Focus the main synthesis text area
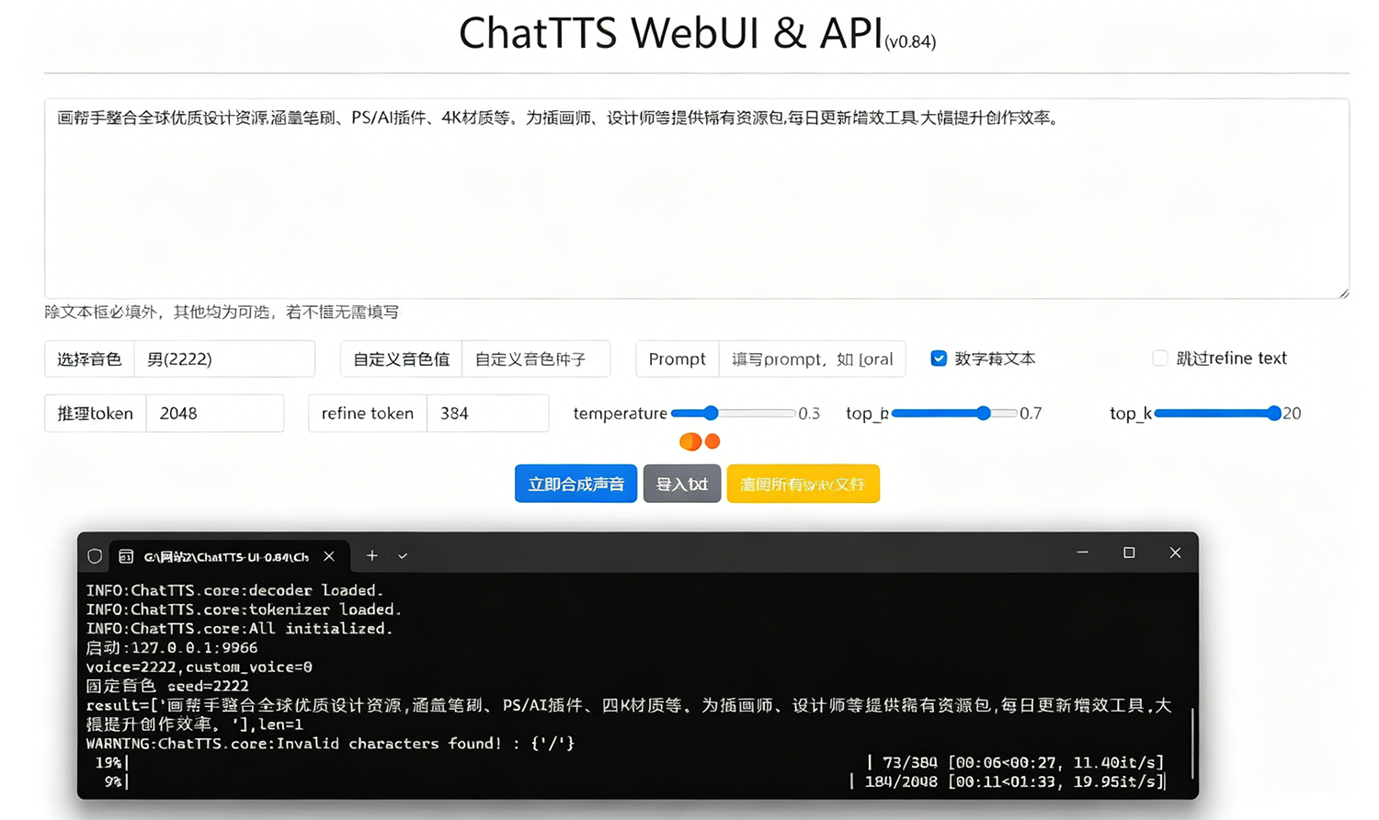The height and width of the screenshot is (820, 1379). coord(697,199)
